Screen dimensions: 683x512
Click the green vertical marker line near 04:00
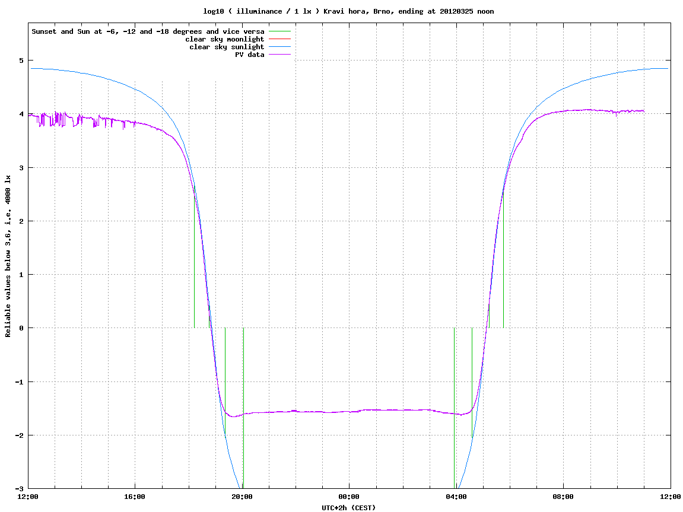455,408
